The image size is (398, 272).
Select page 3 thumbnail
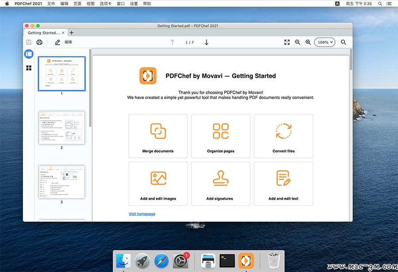61,182
